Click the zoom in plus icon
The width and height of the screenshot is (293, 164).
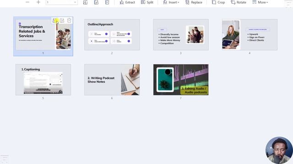(x=38, y=2)
